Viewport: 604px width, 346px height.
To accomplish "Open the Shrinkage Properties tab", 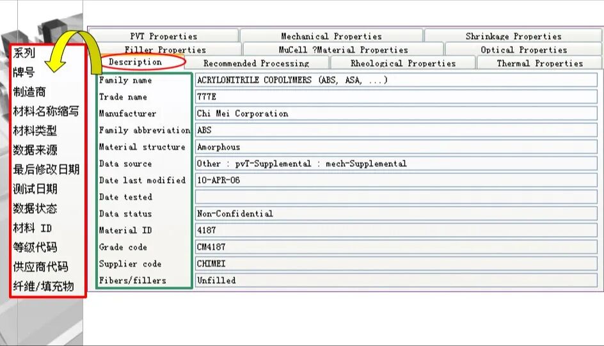I will 513,36.
